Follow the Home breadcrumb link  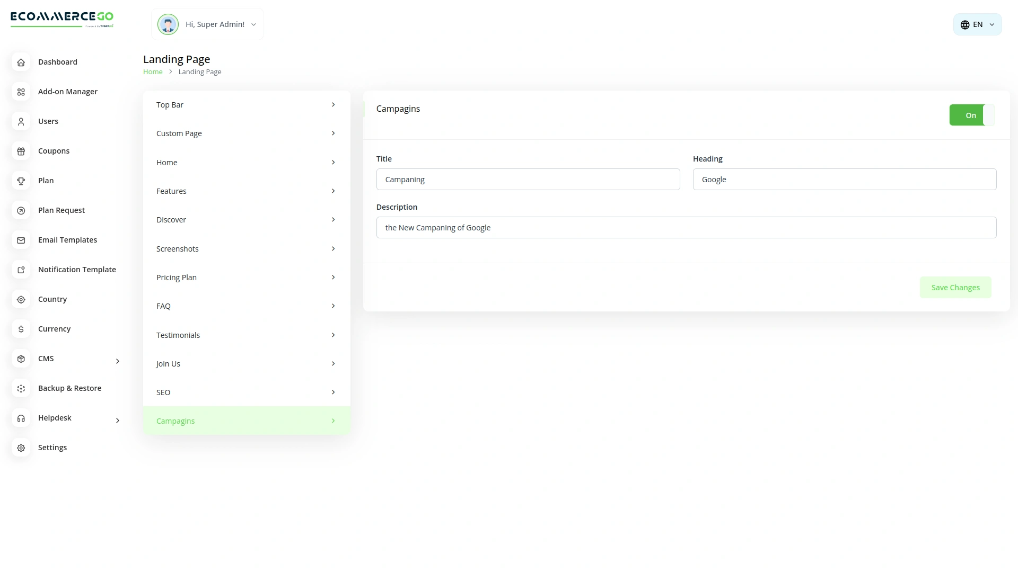(x=153, y=72)
